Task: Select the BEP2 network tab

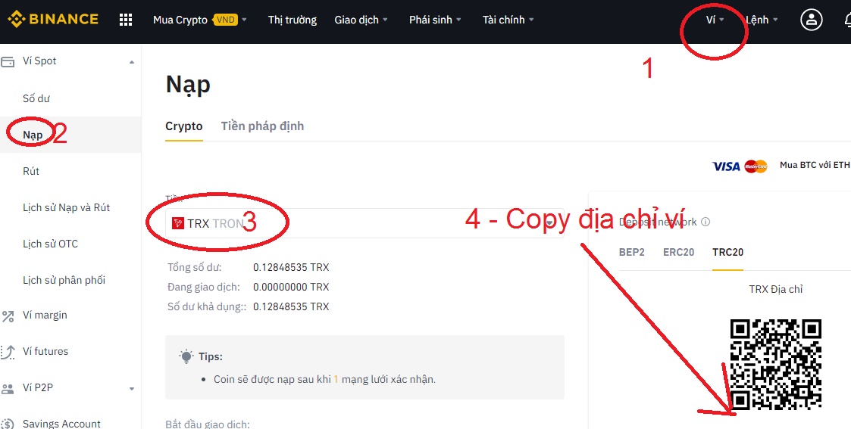Action: click(632, 252)
